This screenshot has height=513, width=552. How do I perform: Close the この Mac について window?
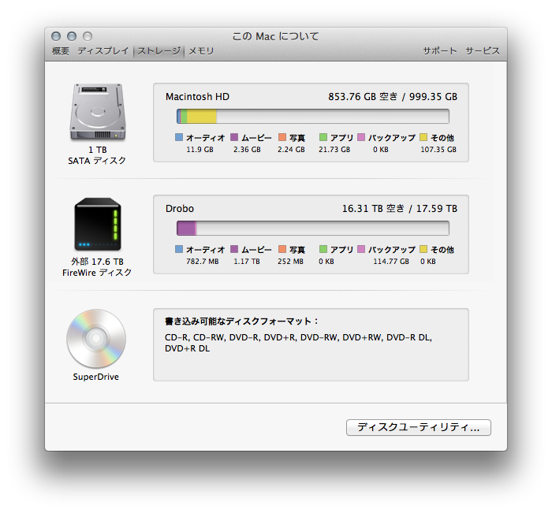coord(56,36)
